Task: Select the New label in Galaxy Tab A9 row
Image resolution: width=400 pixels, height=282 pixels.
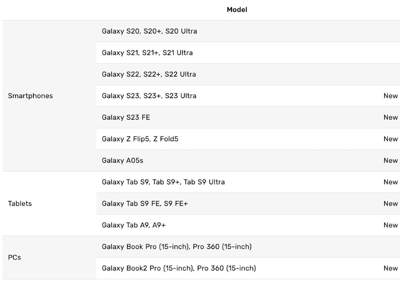Action: (391, 225)
